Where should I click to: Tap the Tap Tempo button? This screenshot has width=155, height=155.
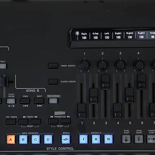click(11, 122)
